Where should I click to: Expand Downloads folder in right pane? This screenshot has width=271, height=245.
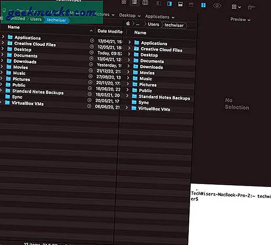(x=129, y=66)
